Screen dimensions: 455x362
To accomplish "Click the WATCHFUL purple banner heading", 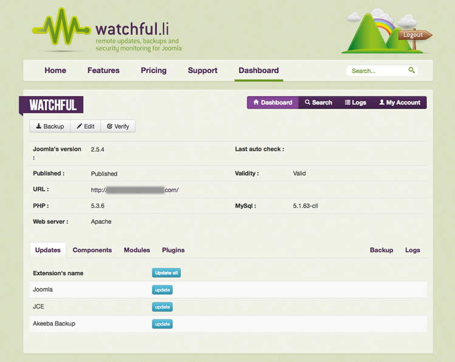I will 52,104.
